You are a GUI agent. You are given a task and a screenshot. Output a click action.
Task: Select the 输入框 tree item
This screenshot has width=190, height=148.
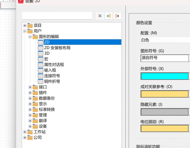(x=50, y=70)
